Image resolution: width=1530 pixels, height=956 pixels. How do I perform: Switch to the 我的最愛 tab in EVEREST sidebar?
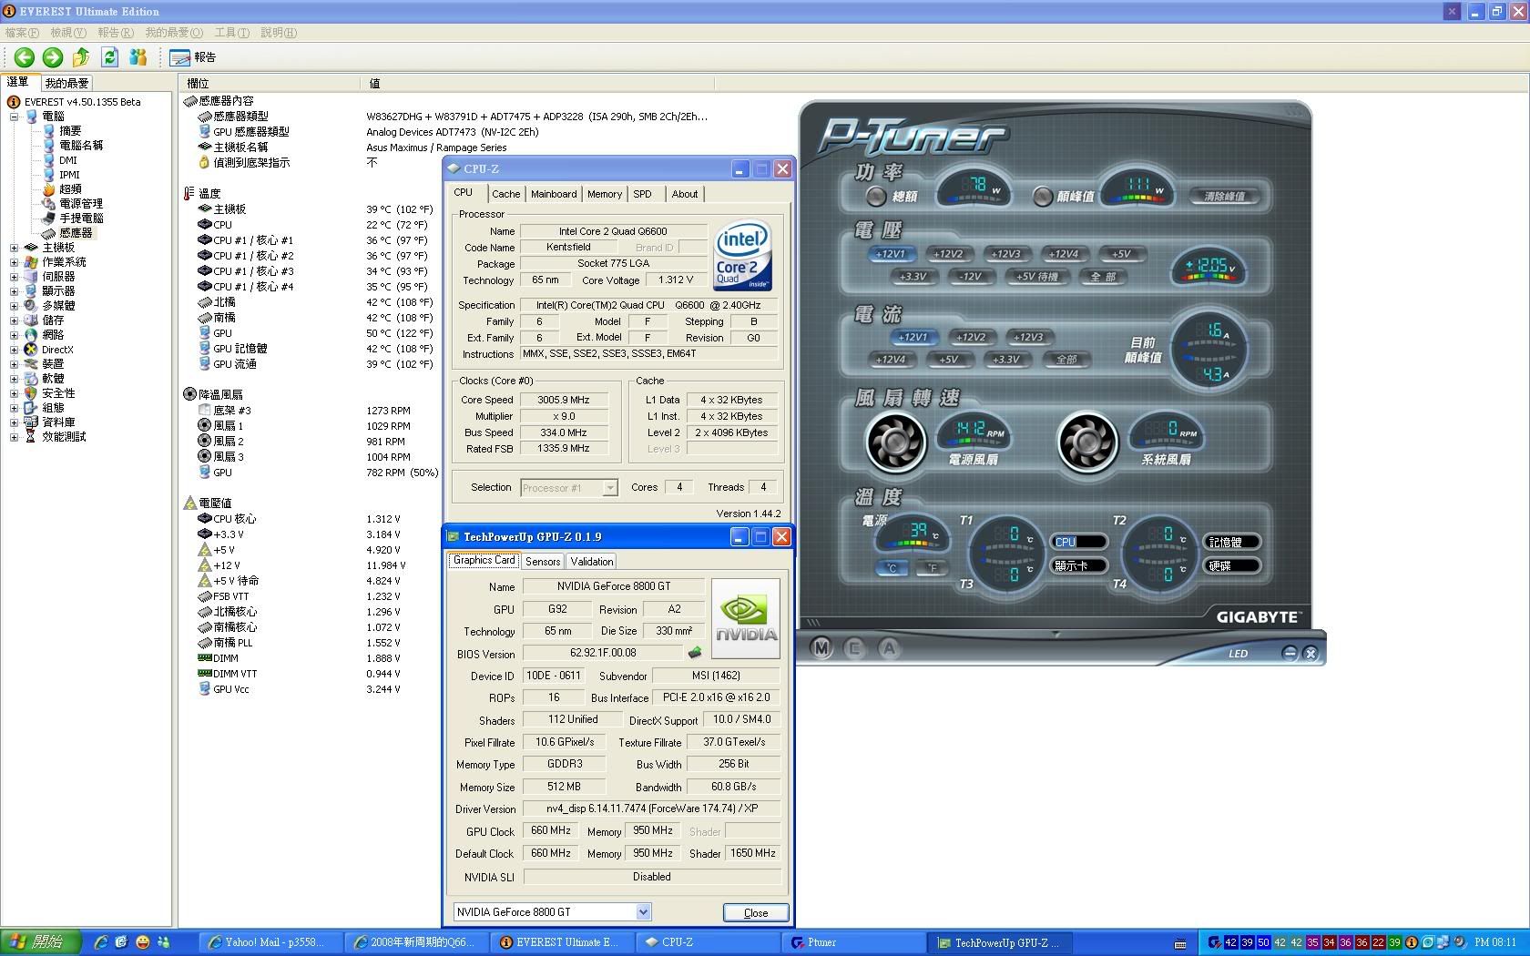click(66, 83)
